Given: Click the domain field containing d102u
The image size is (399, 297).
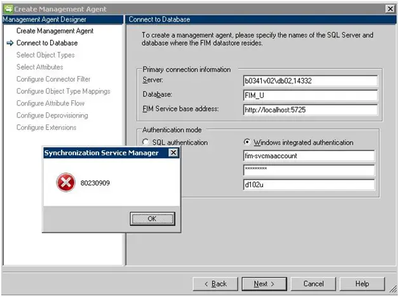Looking at the screenshot, I should [309, 185].
